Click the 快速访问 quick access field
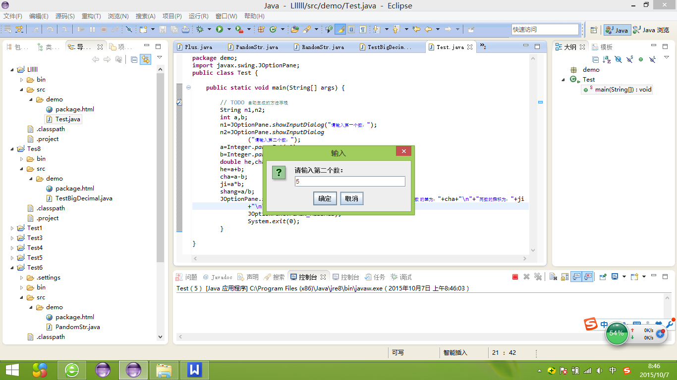 tap(545, 29)
